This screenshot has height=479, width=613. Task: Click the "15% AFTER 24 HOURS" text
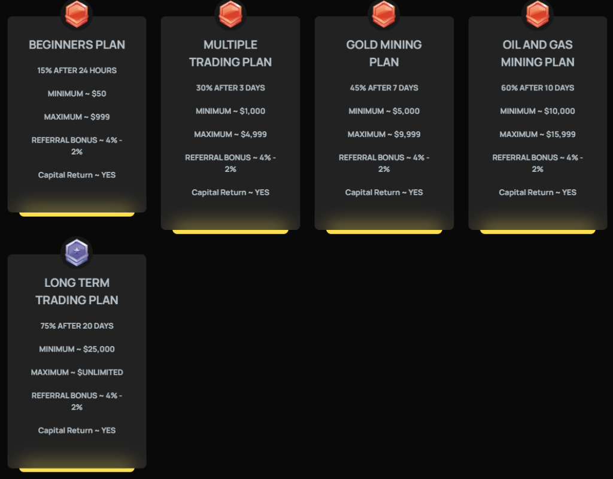click(x=77, y=71)
